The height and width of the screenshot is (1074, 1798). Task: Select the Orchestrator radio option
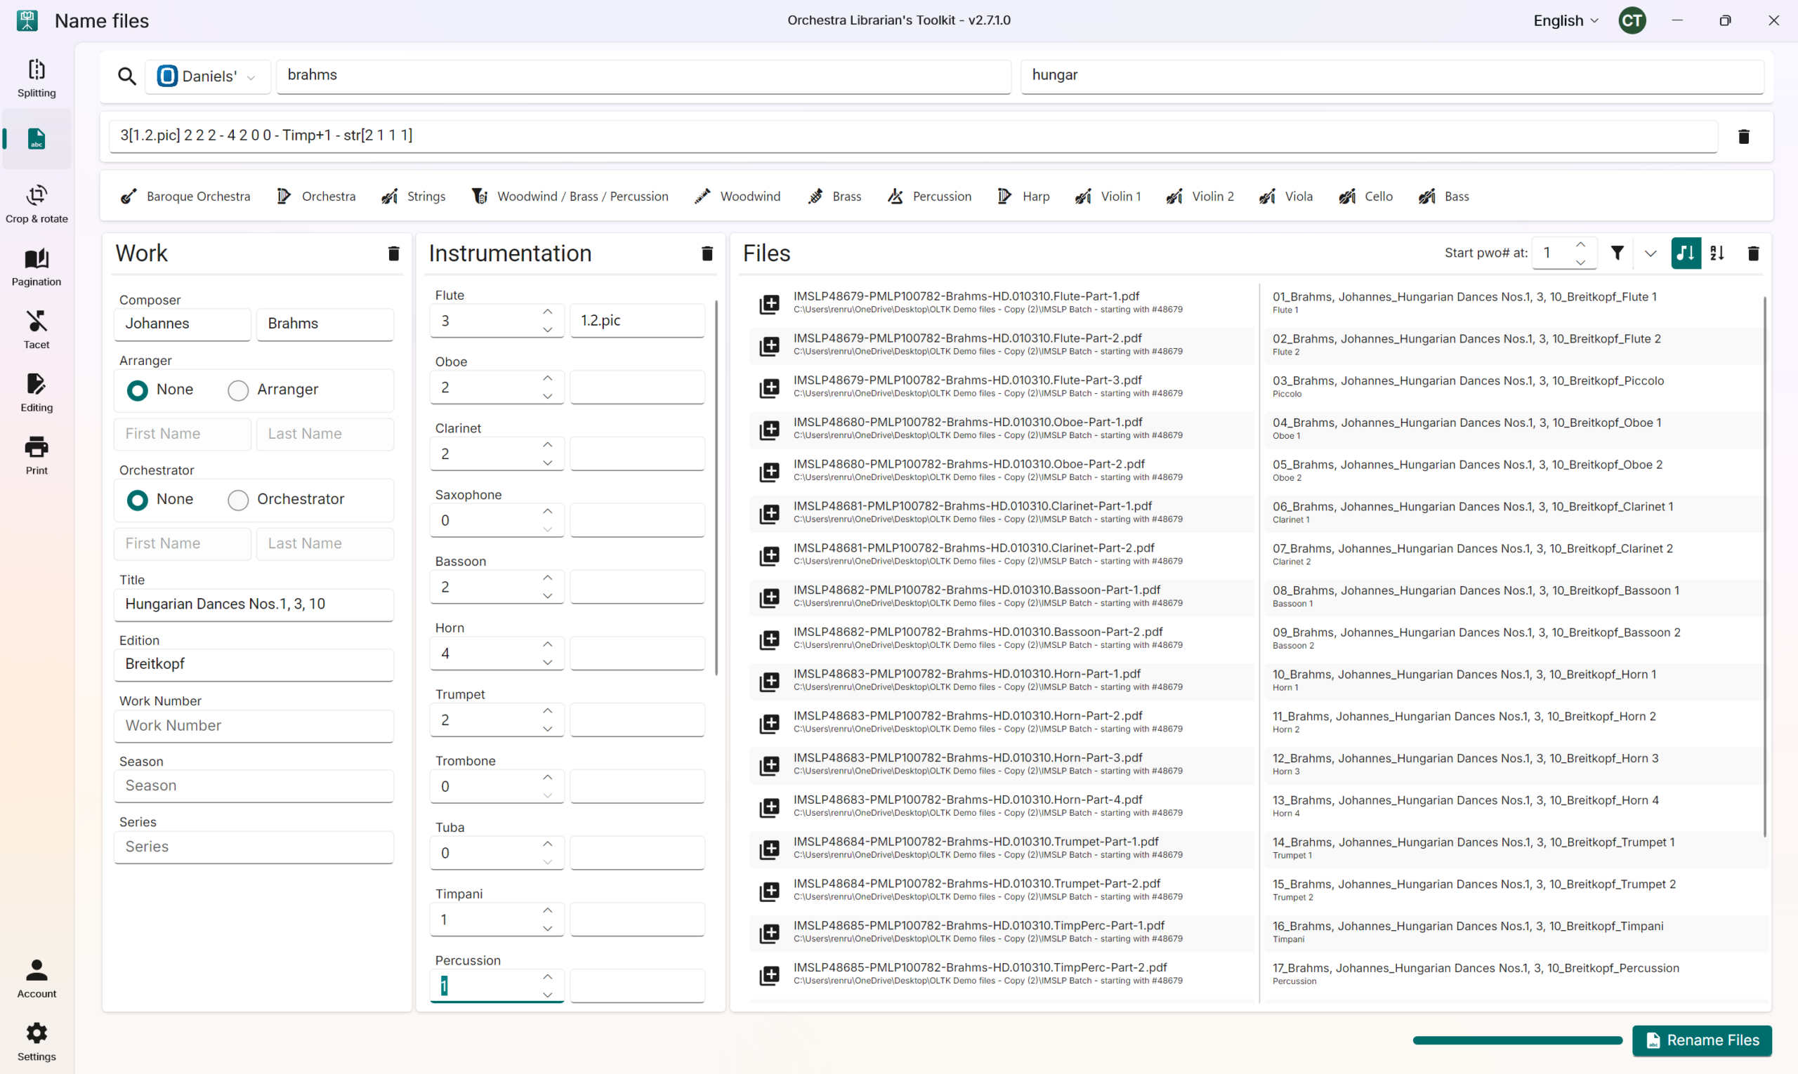click(x=238, y=499)
